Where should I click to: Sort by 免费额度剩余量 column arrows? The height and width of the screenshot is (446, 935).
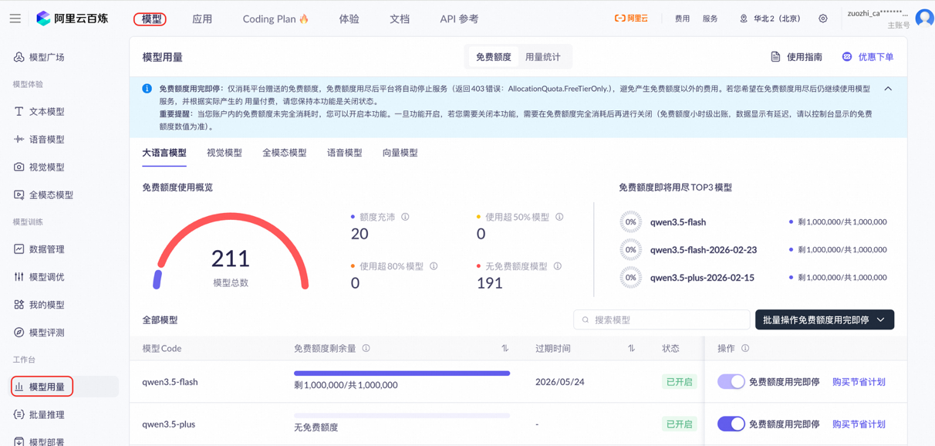[505, 349]
